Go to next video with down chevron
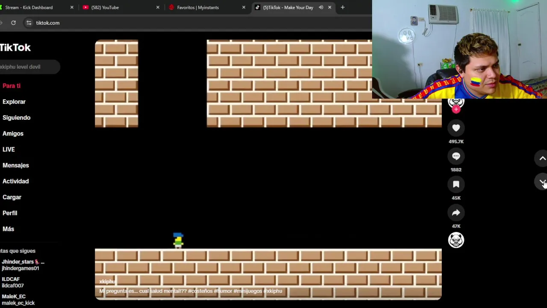The image size is (547, 308). pos(542,182)
